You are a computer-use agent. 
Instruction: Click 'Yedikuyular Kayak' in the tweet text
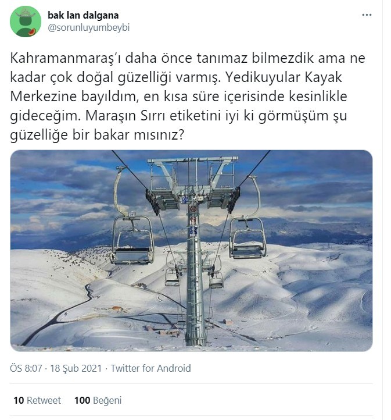284,77
